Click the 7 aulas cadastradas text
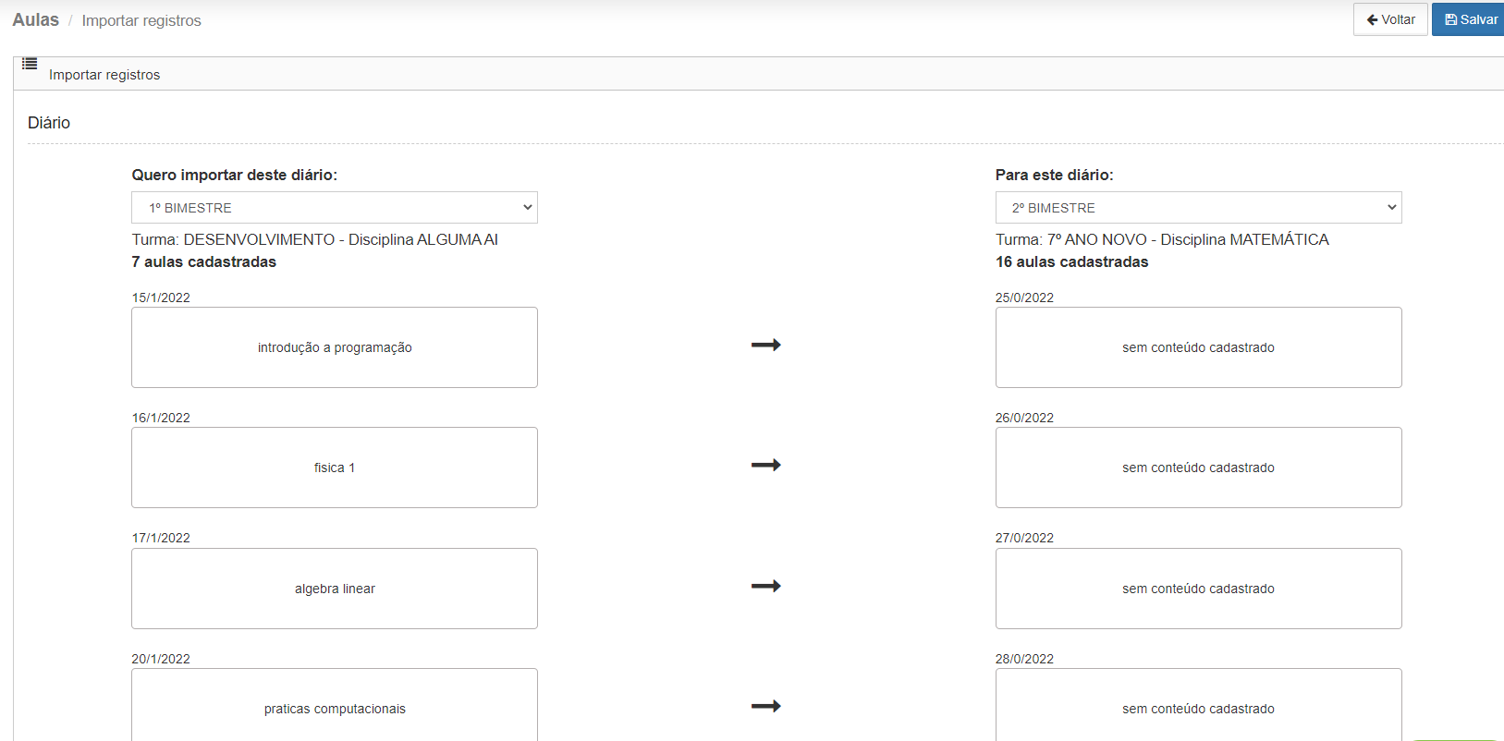This screenshot has width=1504, height=741. (x=203, y=261)
